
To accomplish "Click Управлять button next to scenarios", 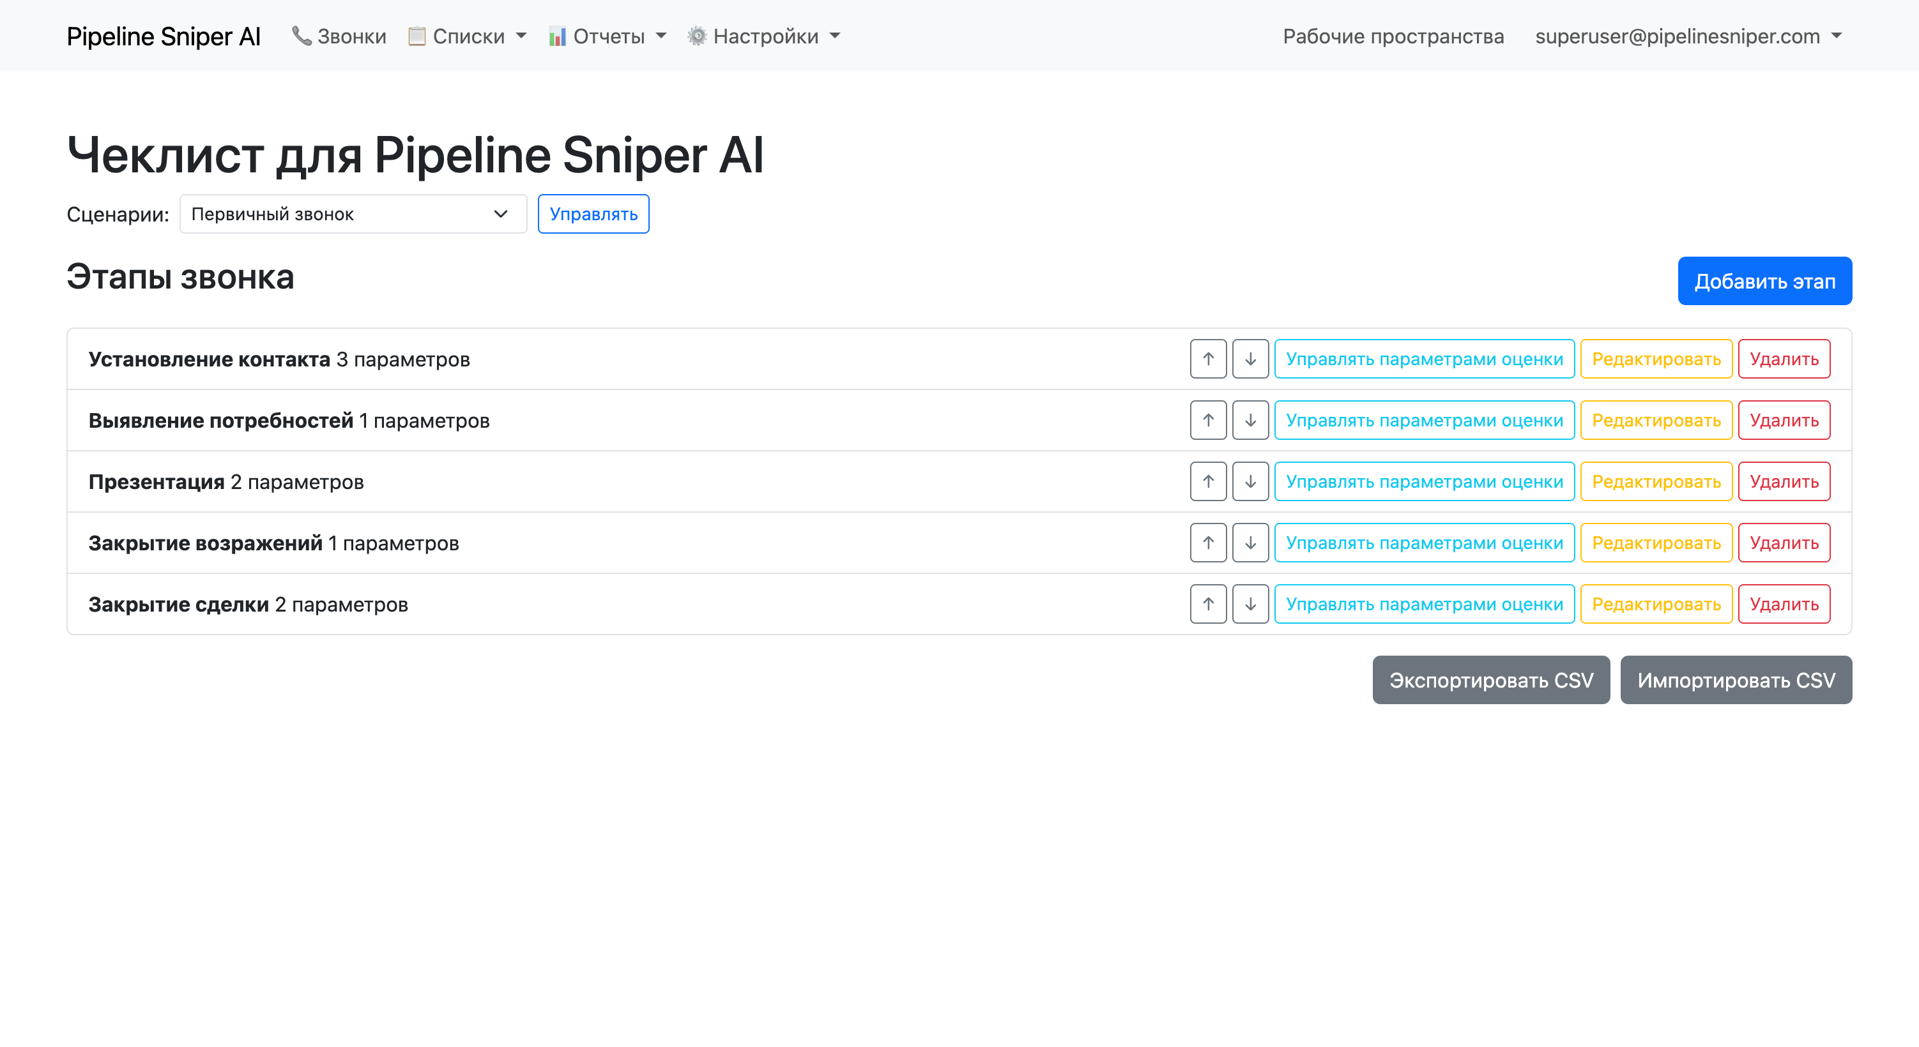I will [x=593, y=215].
